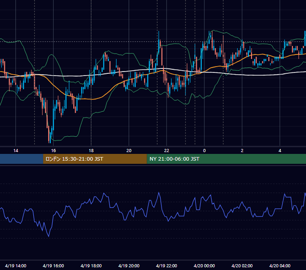Click hour label 0 on the price chart axis
This screenshot has width=306, height=270.
[x=204, y=151]
